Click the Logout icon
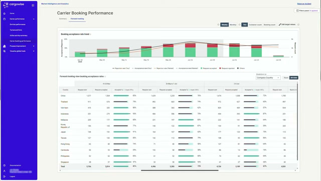This screenshot has width=321, height=181. point(5,176)
